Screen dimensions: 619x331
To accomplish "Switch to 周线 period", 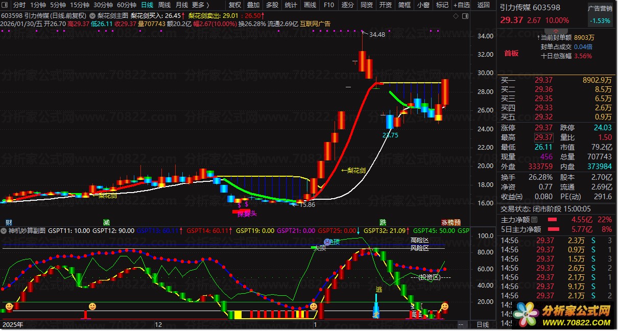I will click(164, 5).
